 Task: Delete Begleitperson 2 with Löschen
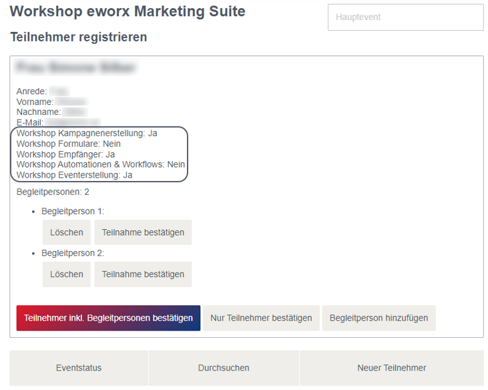tap(67, 274)
